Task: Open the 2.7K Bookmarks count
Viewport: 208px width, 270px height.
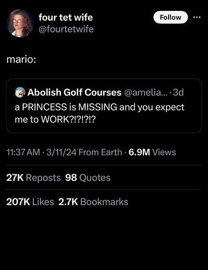Action: point(93,202)
